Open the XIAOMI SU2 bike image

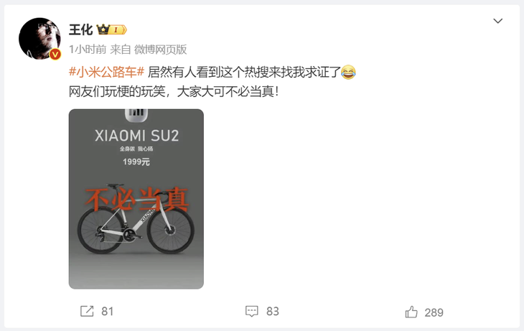point(136,199)
